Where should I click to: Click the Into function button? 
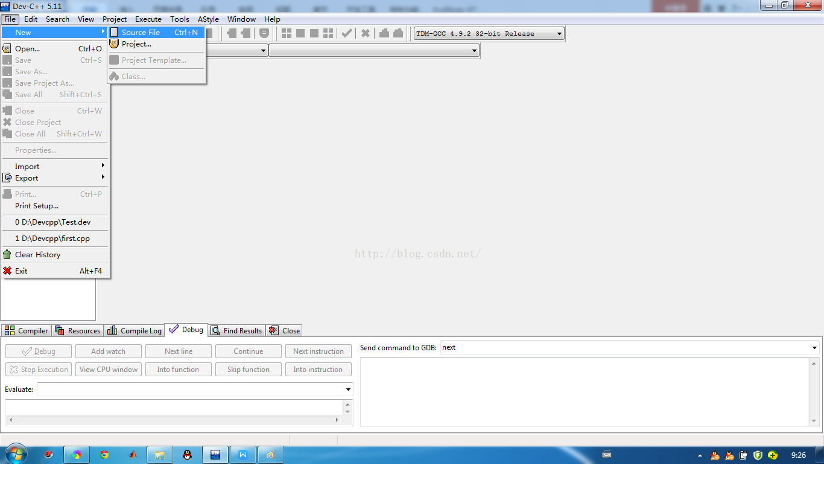[179, 370]
